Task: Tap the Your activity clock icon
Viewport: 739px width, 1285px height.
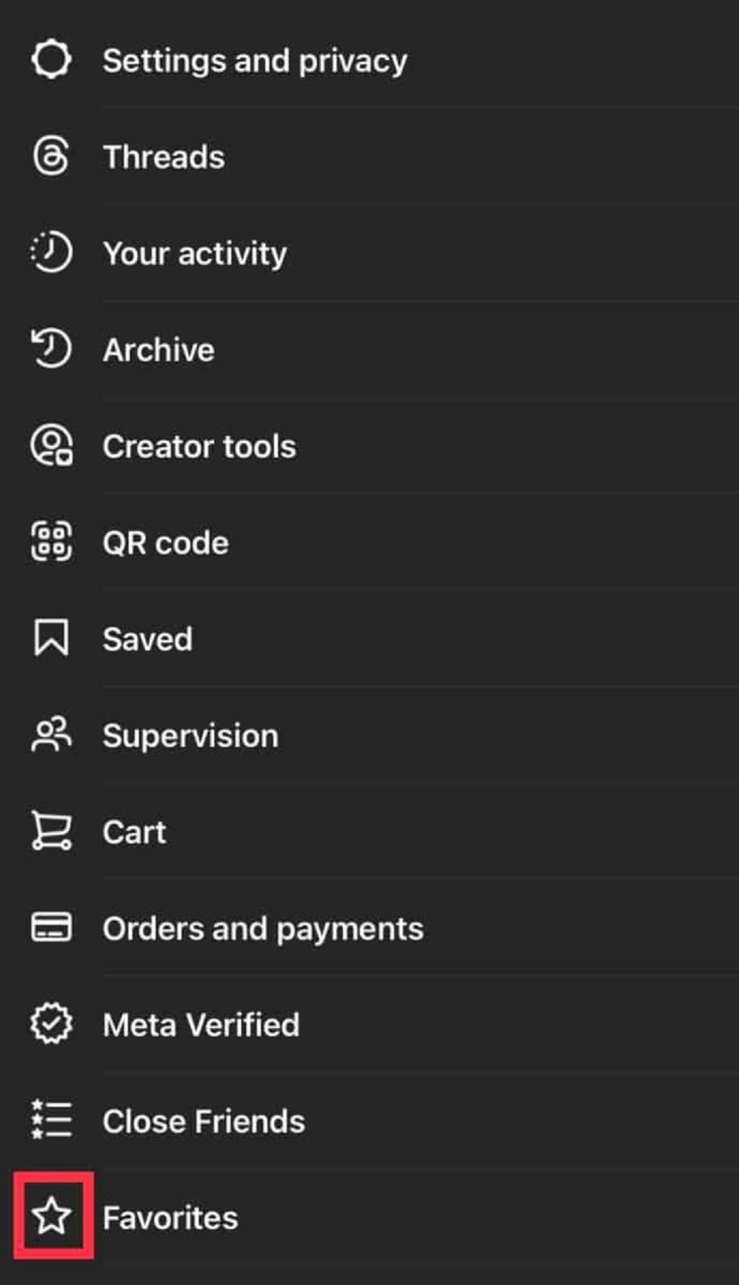Action: 51,252
